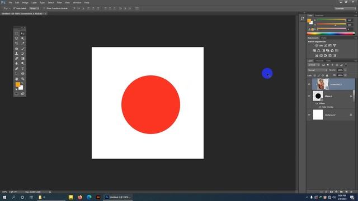Select the Clone Stamp tool
The width and height of the screenshot is (358, 201).
[16, 54]
